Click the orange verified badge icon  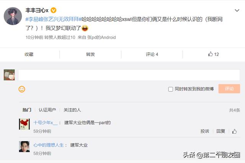click(54, 10)
